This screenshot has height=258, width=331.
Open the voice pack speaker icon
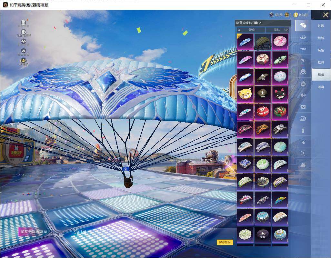point(303,95)
